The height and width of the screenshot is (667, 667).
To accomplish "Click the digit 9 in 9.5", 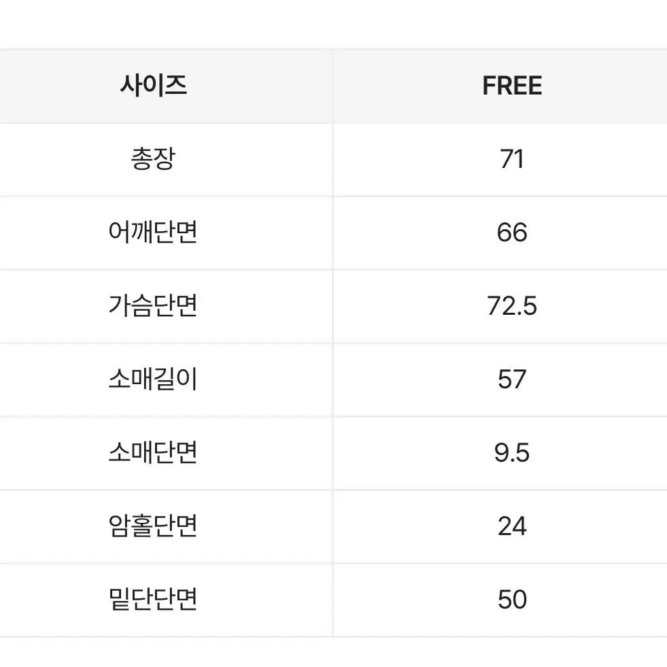I will [501, 453].
